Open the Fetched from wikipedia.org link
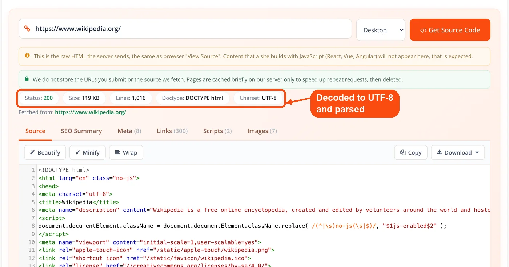This screenshot has width=509, height=267. click(x=91, y=112)
